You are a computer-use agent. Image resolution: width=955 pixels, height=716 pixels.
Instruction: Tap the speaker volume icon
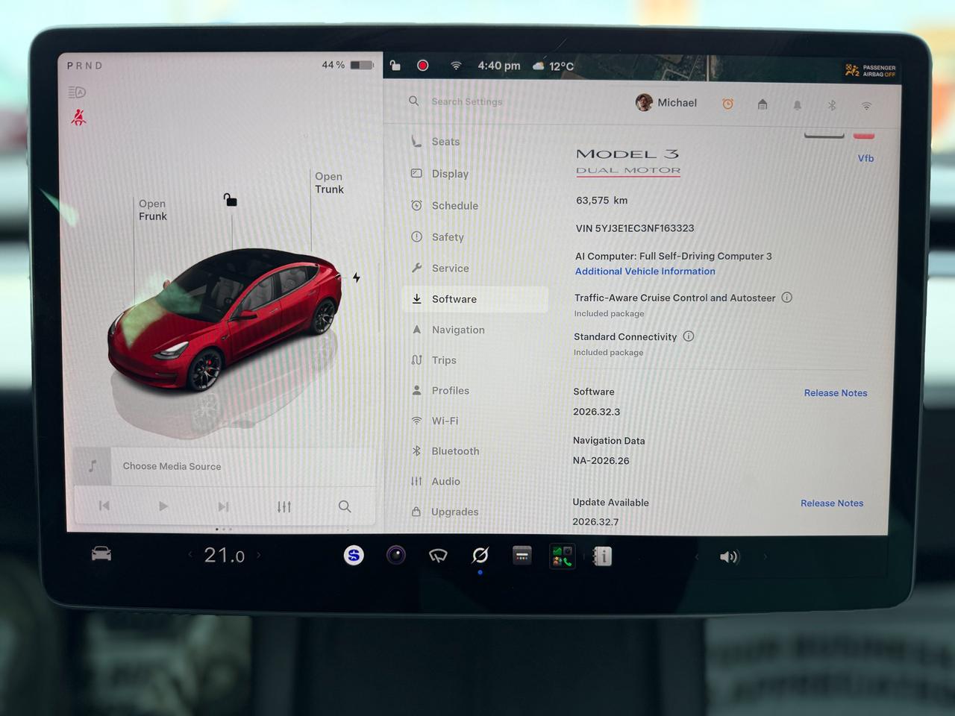(x=729, y=557)
